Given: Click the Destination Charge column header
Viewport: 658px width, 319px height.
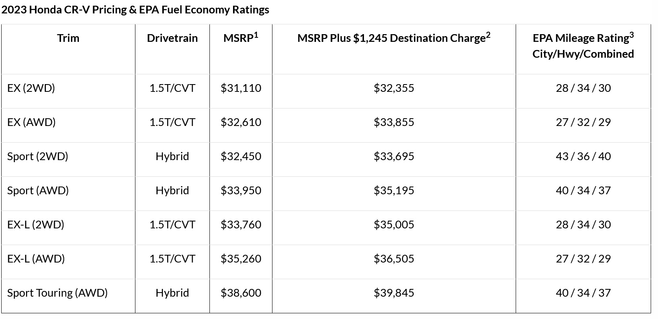Looking at the screenshot, I should 394,38.
